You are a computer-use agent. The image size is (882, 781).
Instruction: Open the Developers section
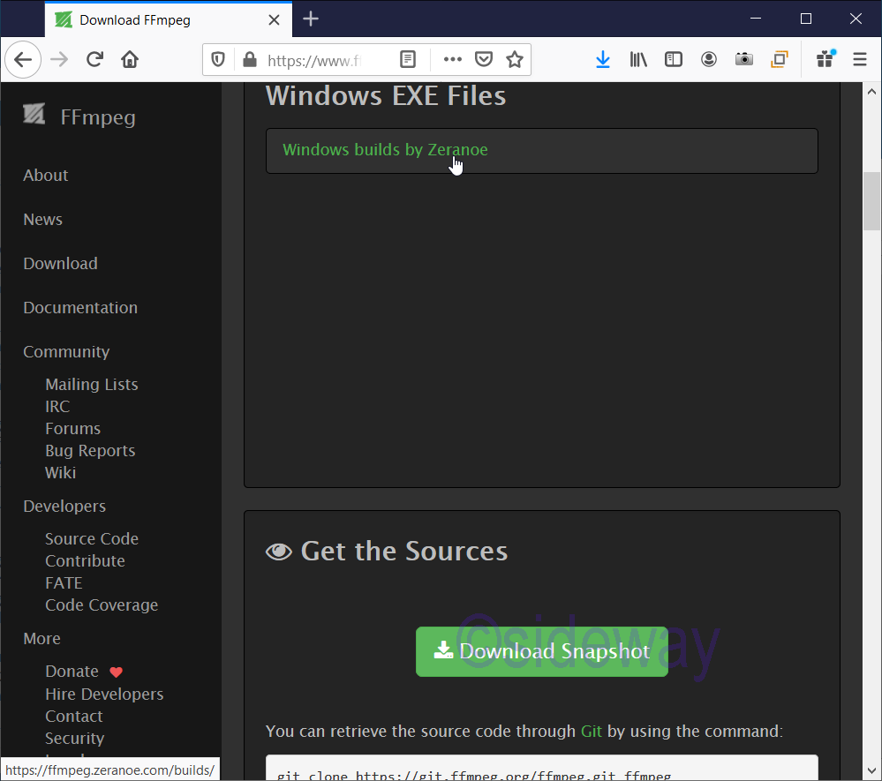coord(64,506)
